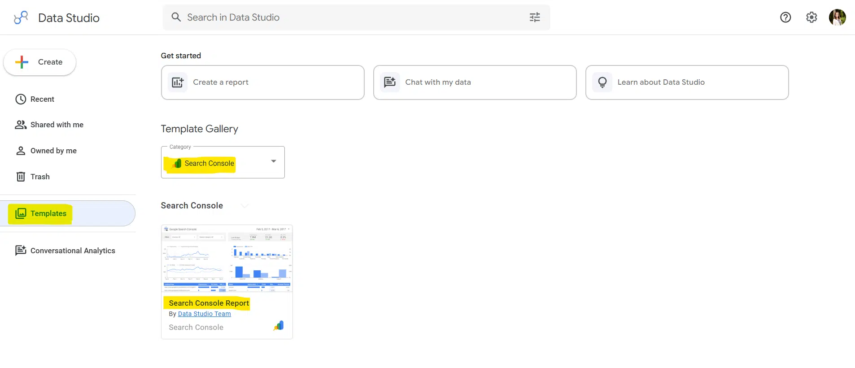855x368 pixels.
Task: Focus the Search in Data Studio field
Action: [356, 17]
